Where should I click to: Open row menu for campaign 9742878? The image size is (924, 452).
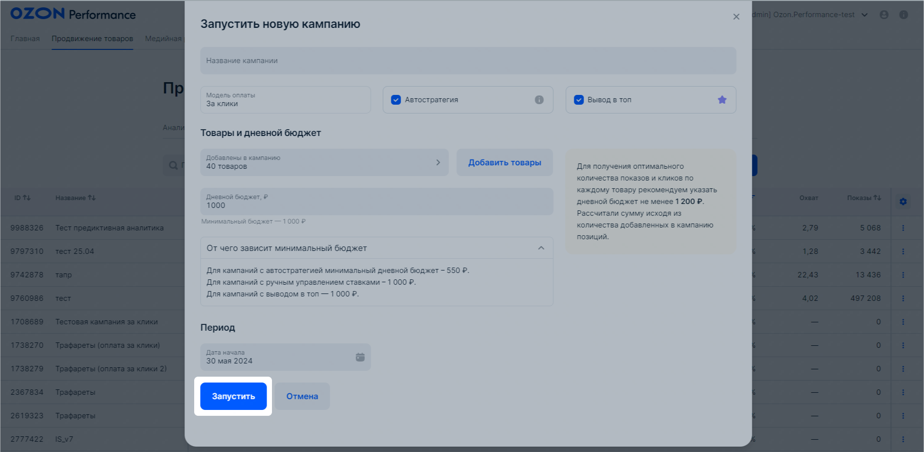[903, 275]
